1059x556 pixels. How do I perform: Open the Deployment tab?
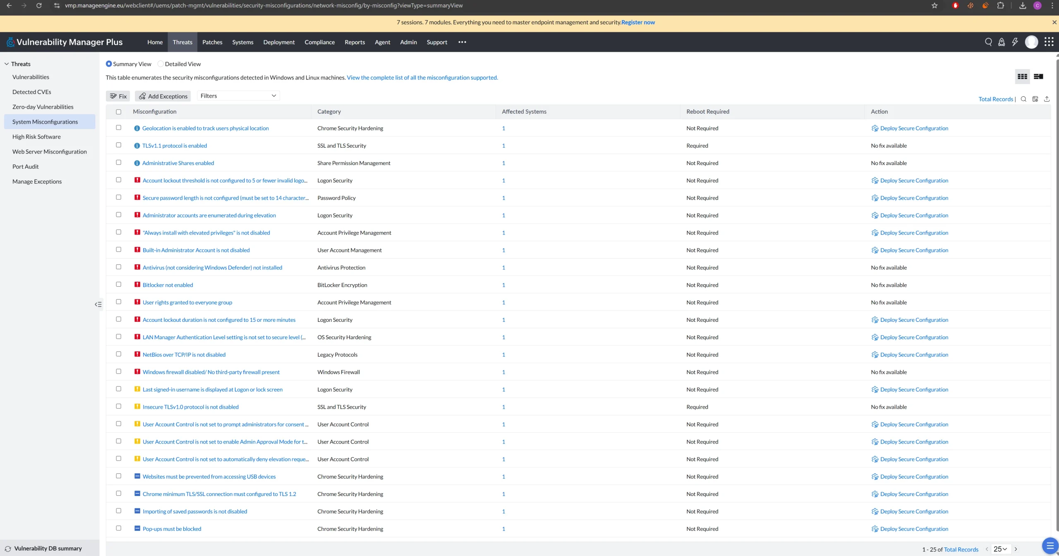coord(279,42)
